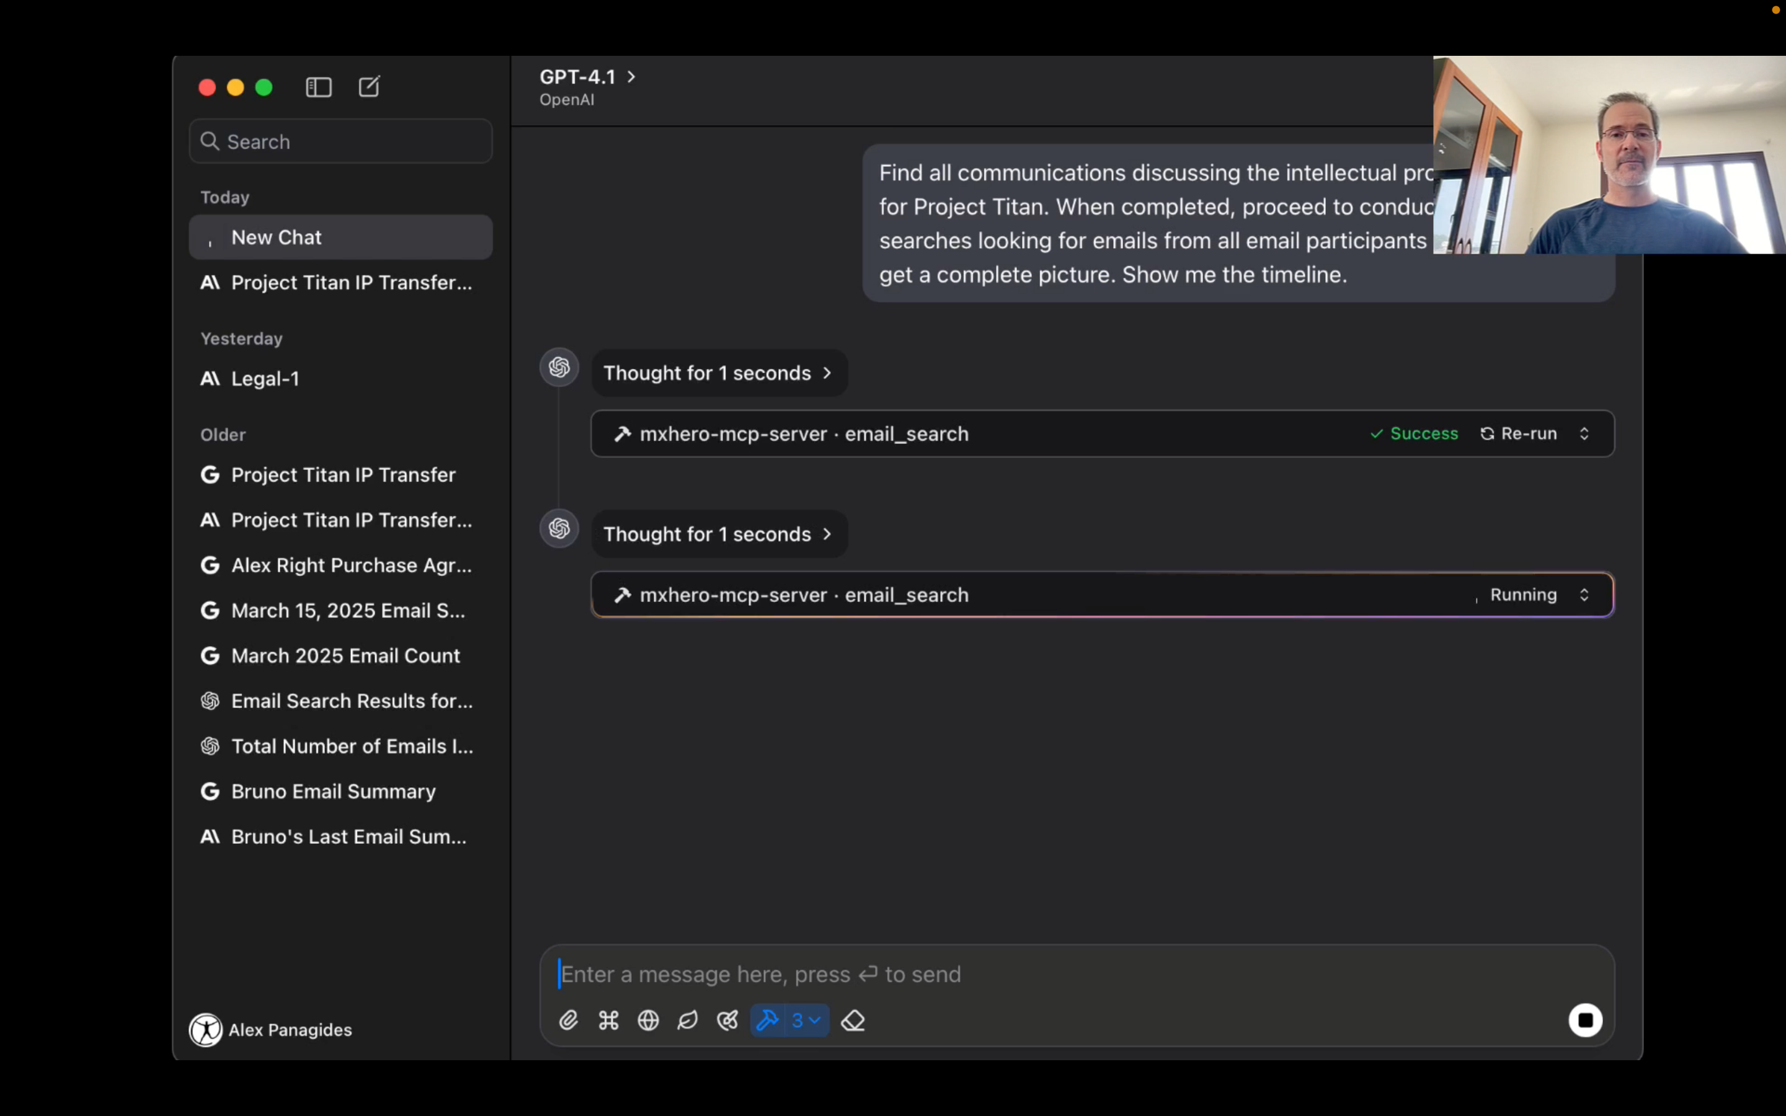Click the webcam video overlay thumbnail
The height and width of the screenshot is (1116, 1786).
[x=1609, y=155]
